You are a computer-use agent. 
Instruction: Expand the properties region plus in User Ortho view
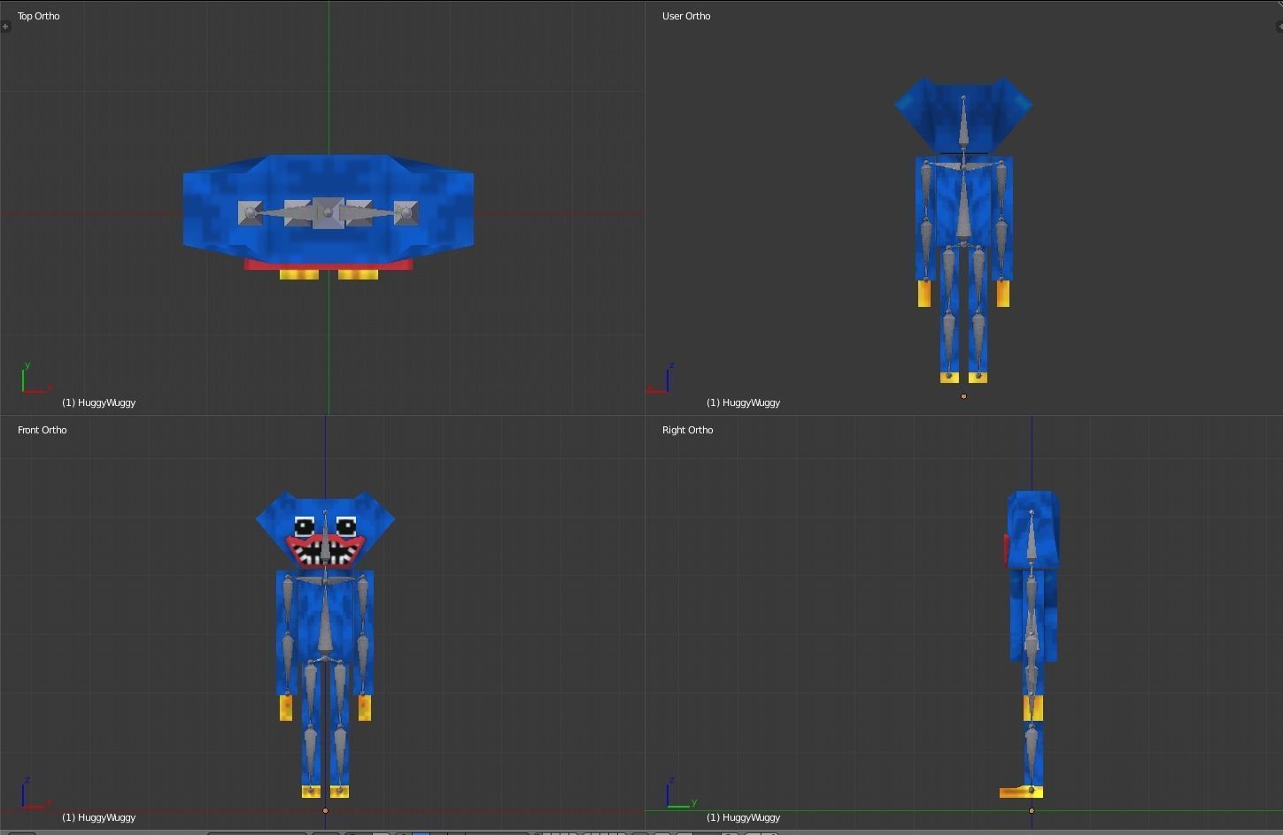[x=1279, y=27]
